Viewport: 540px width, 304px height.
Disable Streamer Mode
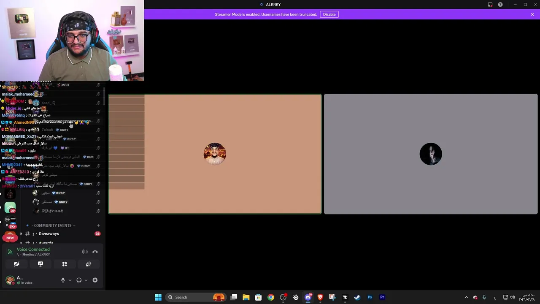coord(329,14)
